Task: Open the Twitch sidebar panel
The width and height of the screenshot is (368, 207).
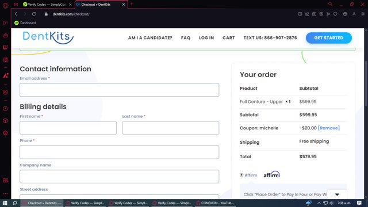Action: 5,47
